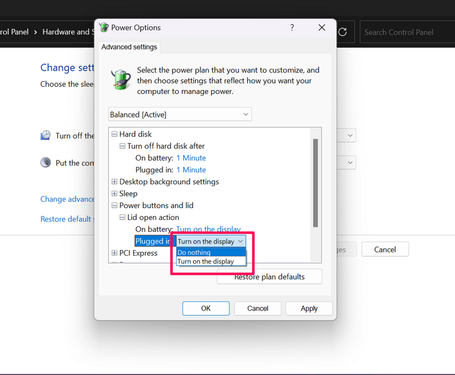Collapse the Lid open action node
The image size is (455, 375).
pyautogui.click(x=122, y=217)
